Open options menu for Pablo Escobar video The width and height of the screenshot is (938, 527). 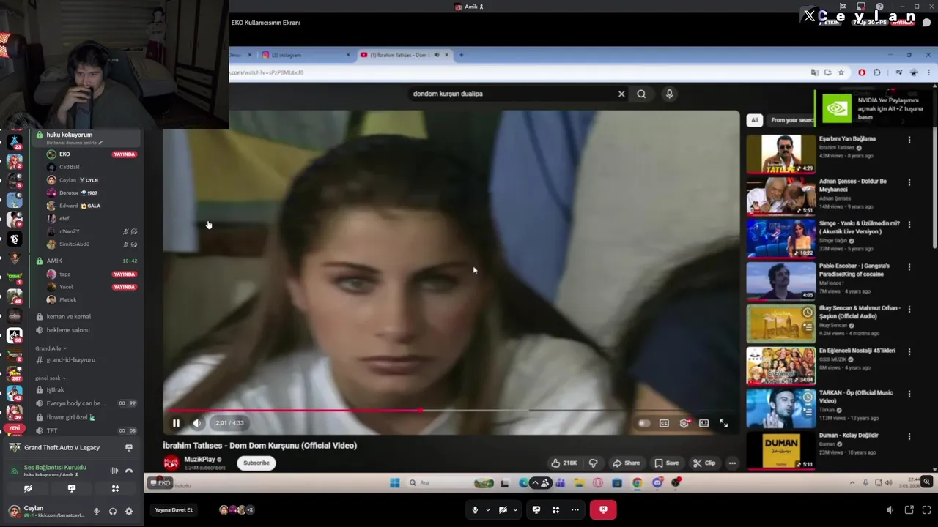[909, 267]
